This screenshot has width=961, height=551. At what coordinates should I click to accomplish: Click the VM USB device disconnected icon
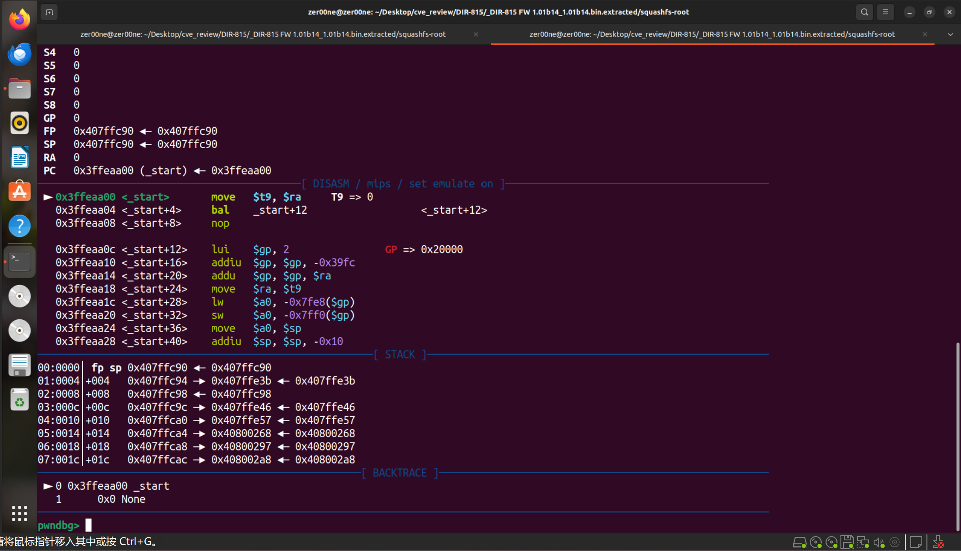tap(938, 542)
